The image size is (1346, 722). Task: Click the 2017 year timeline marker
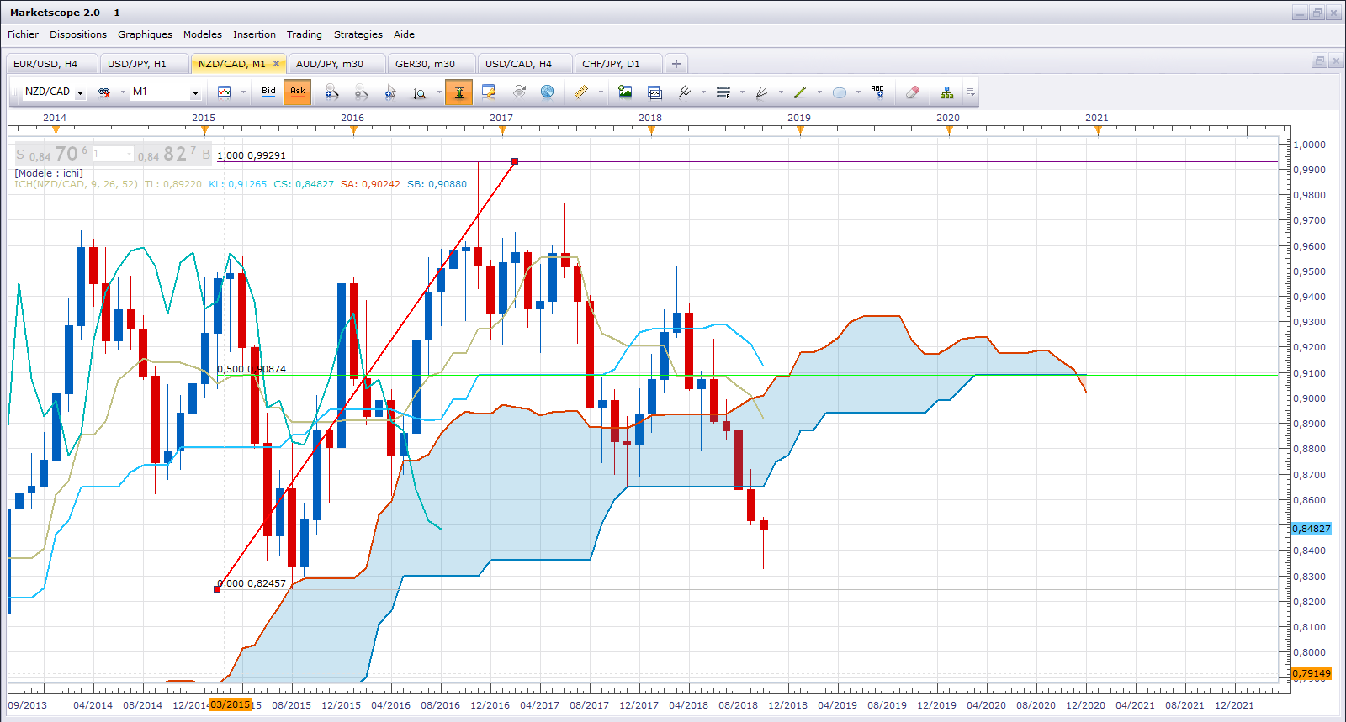(502, 129)
